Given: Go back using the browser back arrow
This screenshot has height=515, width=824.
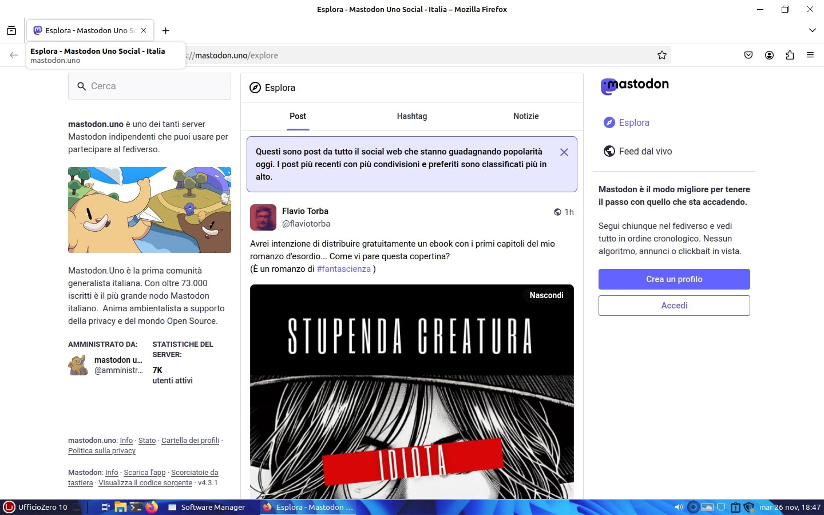Looking at the screenshot, I should coord(14,55).
